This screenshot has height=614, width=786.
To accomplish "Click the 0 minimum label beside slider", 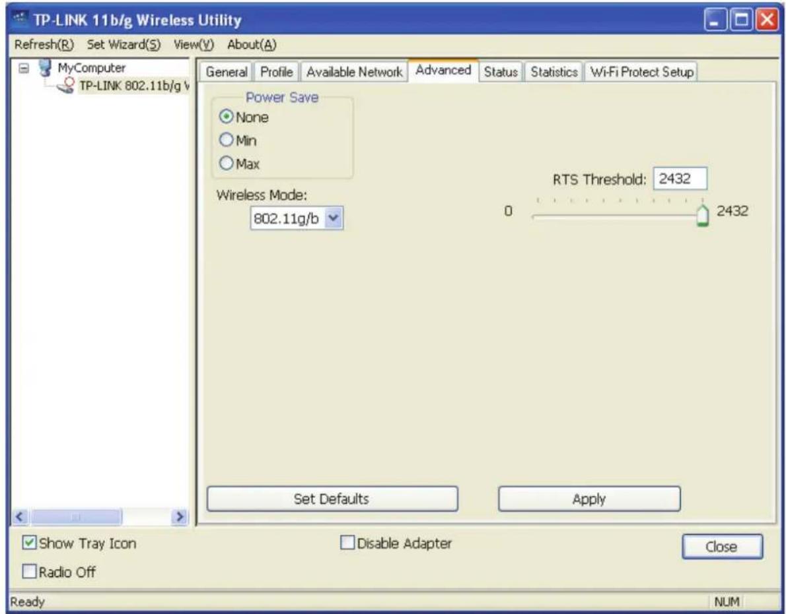I will click(x=509, y=211).
